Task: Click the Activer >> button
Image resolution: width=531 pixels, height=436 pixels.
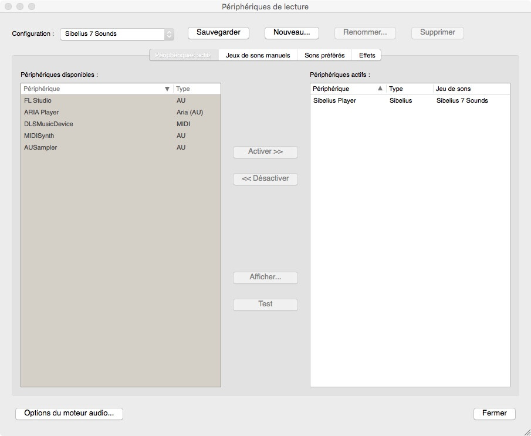Action: (265, 152)
